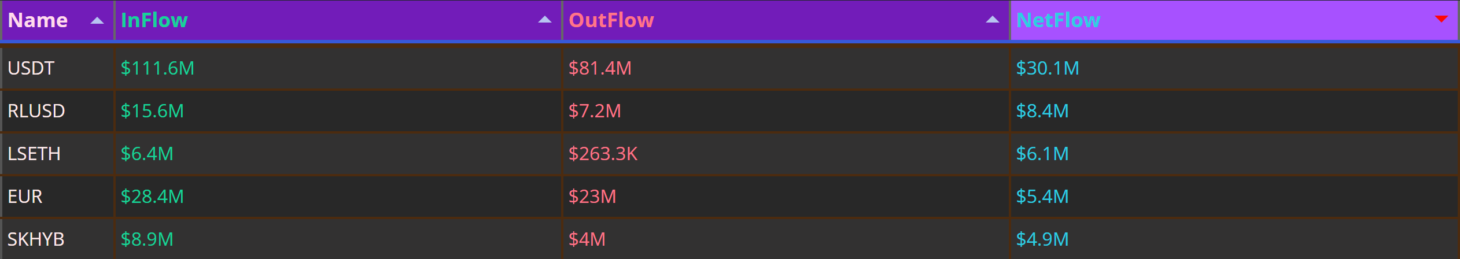Viewport: 1460px width, 259px height.
Task: Select the USDT row name
Action: (x=31, y=68)
